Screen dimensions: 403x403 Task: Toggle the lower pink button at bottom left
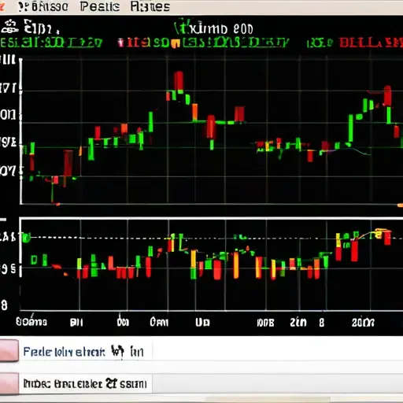(x=9, y=383)
